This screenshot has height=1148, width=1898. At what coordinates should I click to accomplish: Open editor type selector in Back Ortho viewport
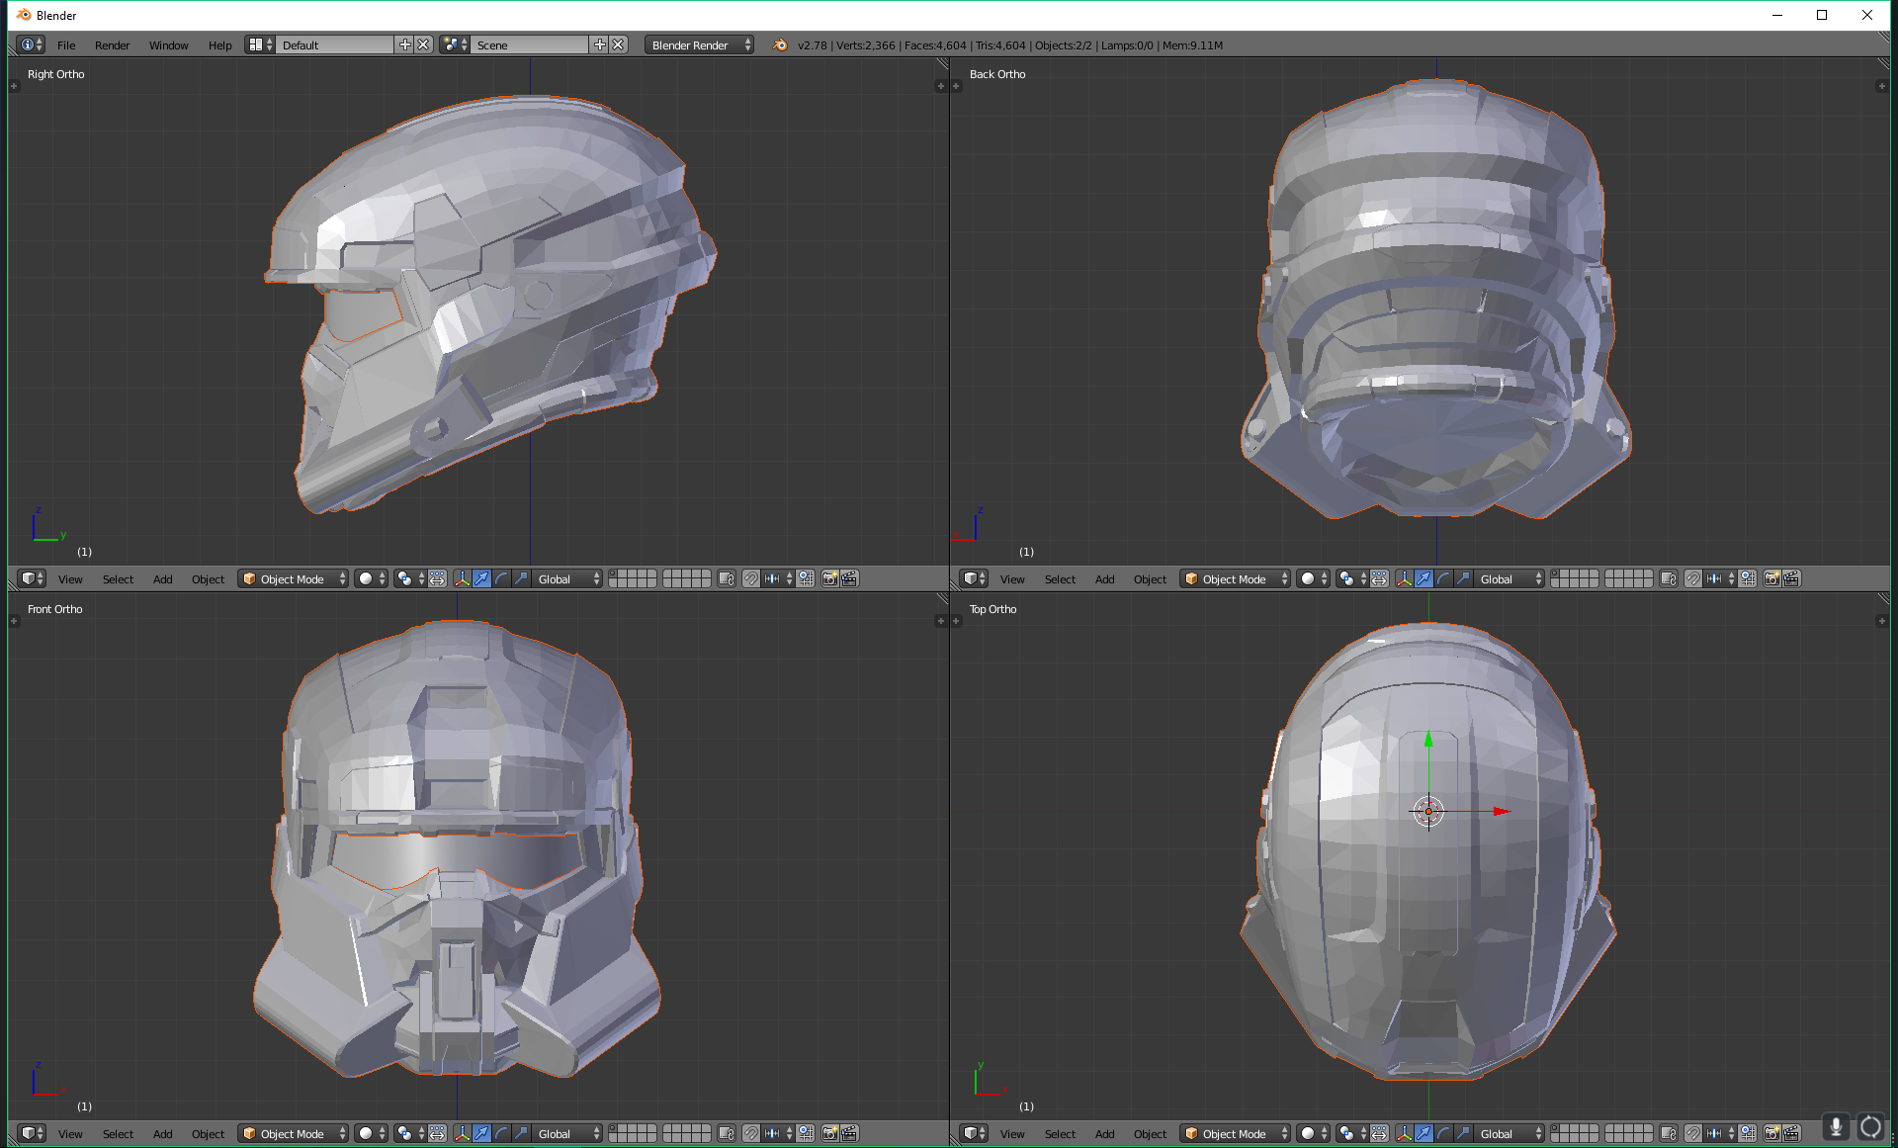[x=975, y=578]
